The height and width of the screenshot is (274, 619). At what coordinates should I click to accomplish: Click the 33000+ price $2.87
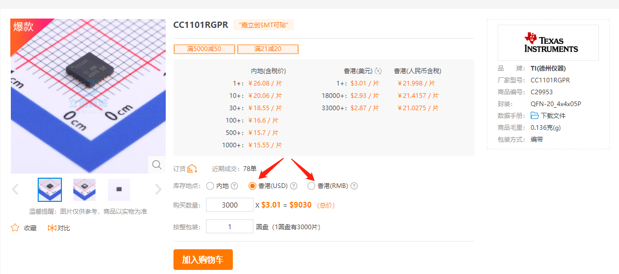coord(365,108)
